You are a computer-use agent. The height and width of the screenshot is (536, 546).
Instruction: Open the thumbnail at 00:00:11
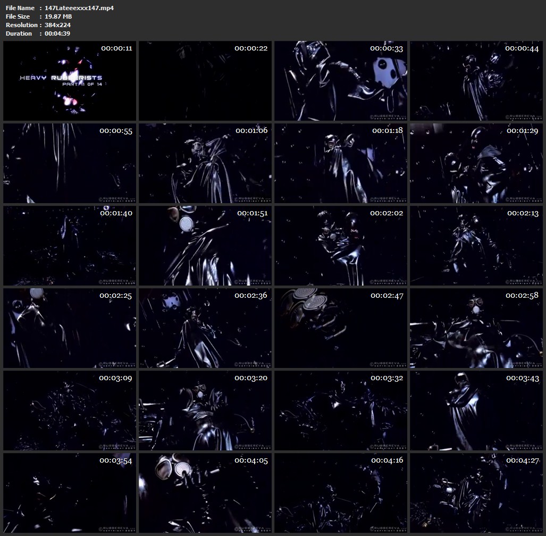coord(70,81)
